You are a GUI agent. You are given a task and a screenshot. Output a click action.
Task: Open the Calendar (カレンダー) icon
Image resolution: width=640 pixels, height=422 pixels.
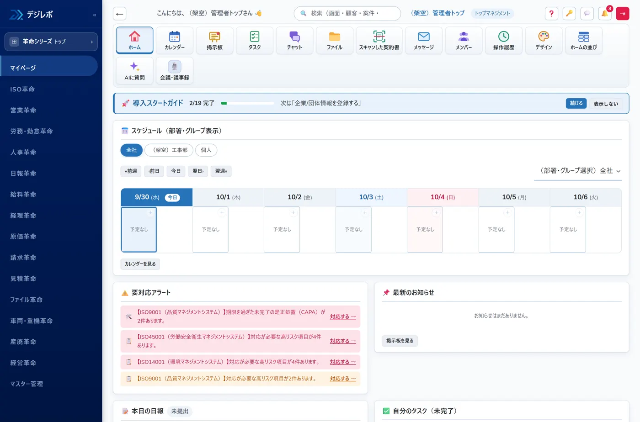point(175,40)
